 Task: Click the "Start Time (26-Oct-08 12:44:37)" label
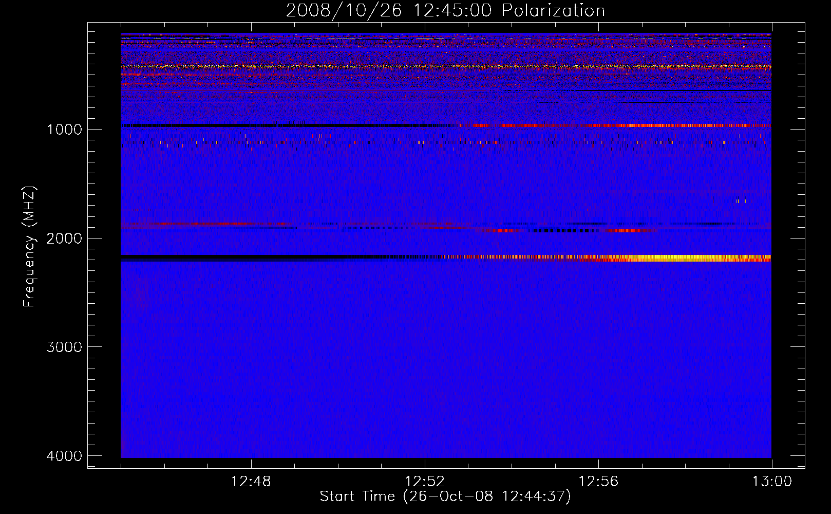coord(445,497)
